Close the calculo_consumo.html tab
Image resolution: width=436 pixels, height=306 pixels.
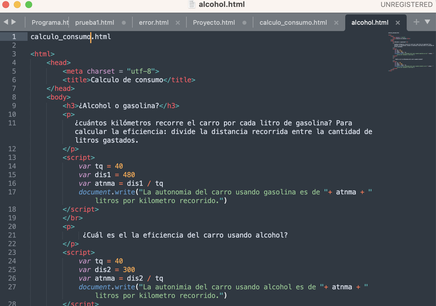click(336, 23)
